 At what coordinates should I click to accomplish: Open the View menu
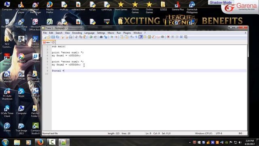(x=67, y=33)
